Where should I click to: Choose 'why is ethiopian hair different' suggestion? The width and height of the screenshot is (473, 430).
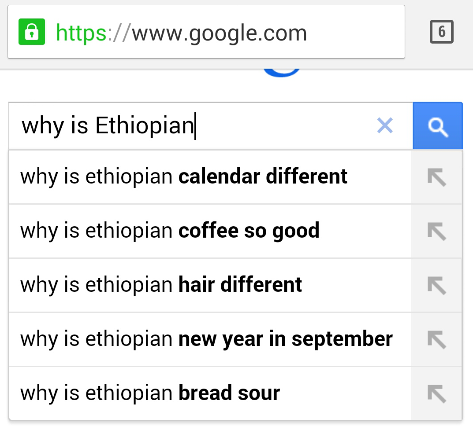(210, 286)
